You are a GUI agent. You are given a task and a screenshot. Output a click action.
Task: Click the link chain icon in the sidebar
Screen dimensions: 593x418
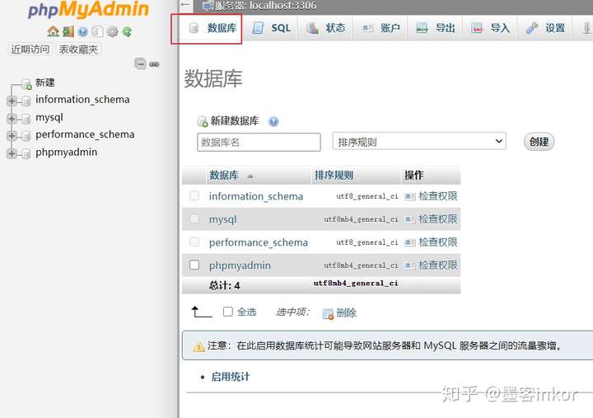[154, 64]
